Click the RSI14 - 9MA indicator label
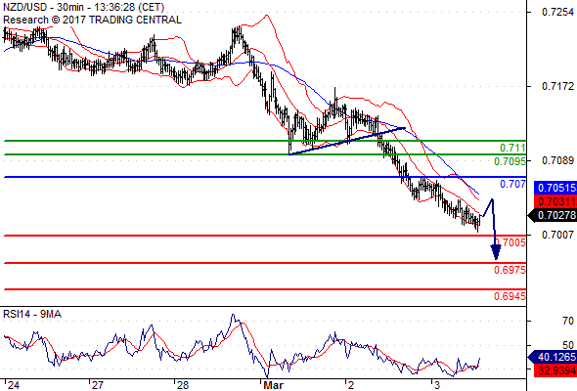Viewport: 577px width, 391px height. click(32, 314)
